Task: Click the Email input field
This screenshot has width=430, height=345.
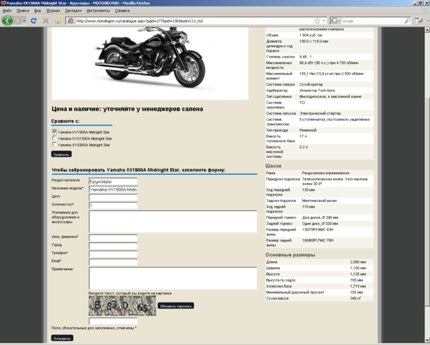Action: click(113, 262)
